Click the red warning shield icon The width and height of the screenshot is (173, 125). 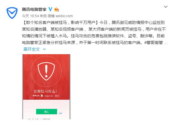point(46,71)
